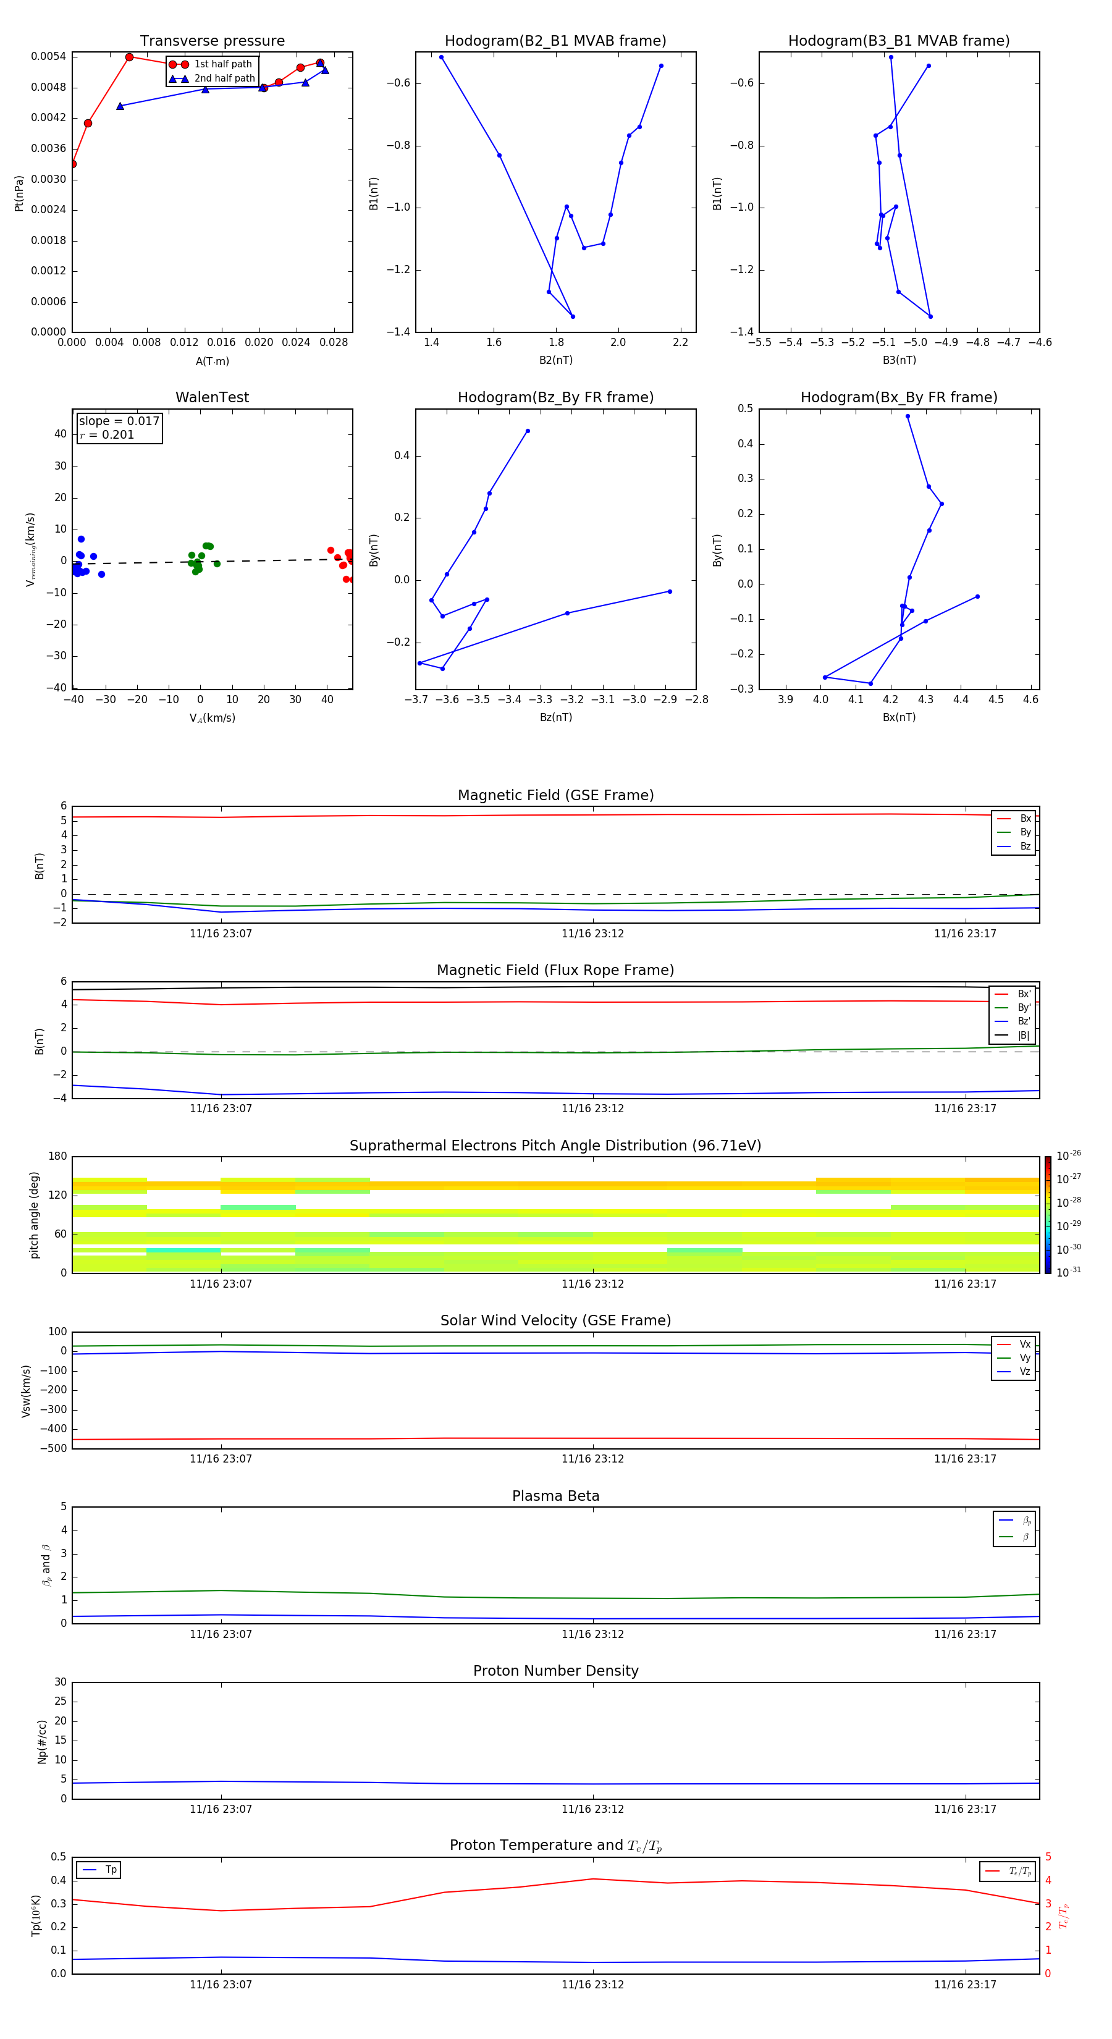
Task: Click the pitch angle color scale bar
Action: pos(1048,1215)
